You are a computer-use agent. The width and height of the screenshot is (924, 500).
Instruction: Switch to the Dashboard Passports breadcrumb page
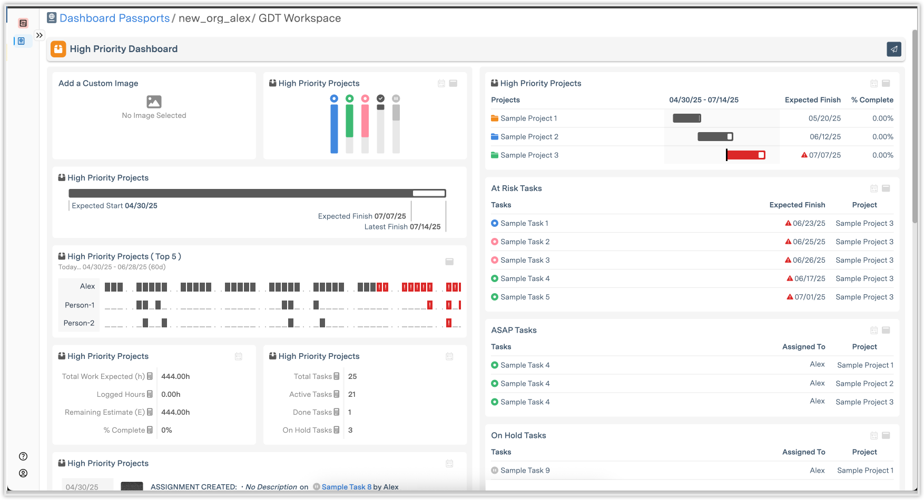pyautogui.click(x=115, y=18)
